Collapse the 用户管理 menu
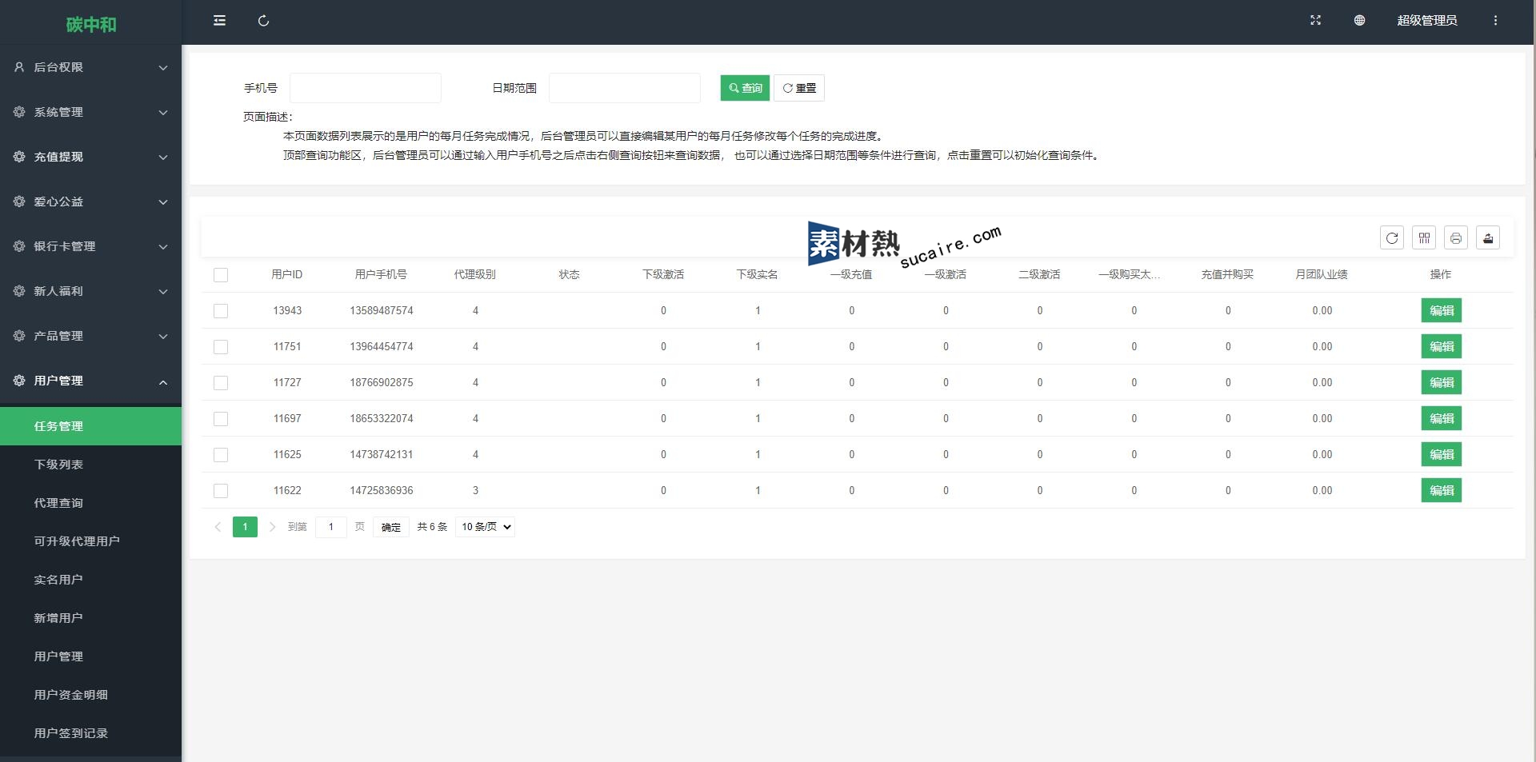This screenshot has width=1536, height=762. click(x=90, y=381)
